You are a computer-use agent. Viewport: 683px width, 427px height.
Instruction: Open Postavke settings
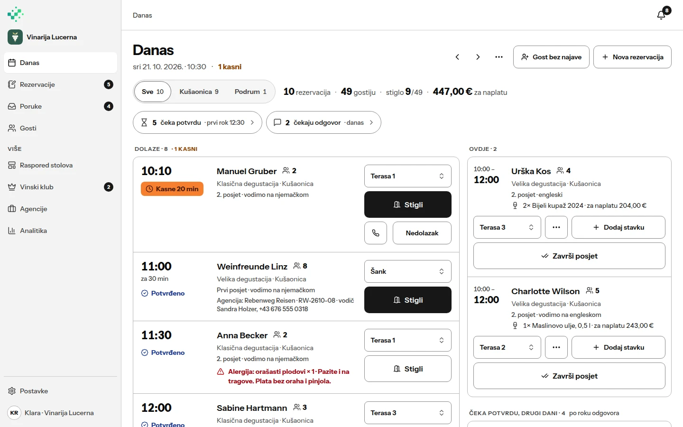click(x=60, y=391)
